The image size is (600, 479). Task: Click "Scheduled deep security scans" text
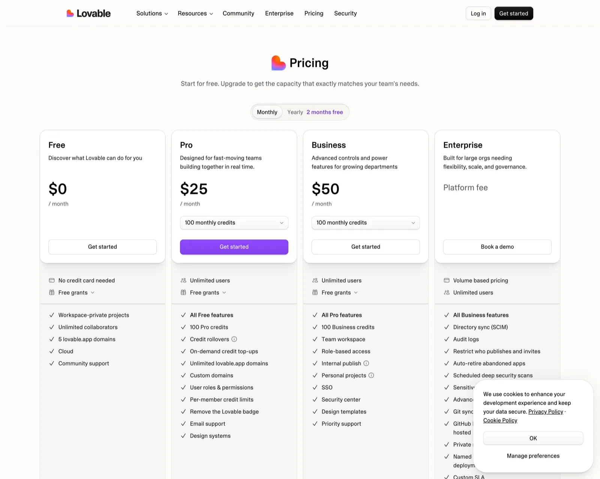[493, 375]
